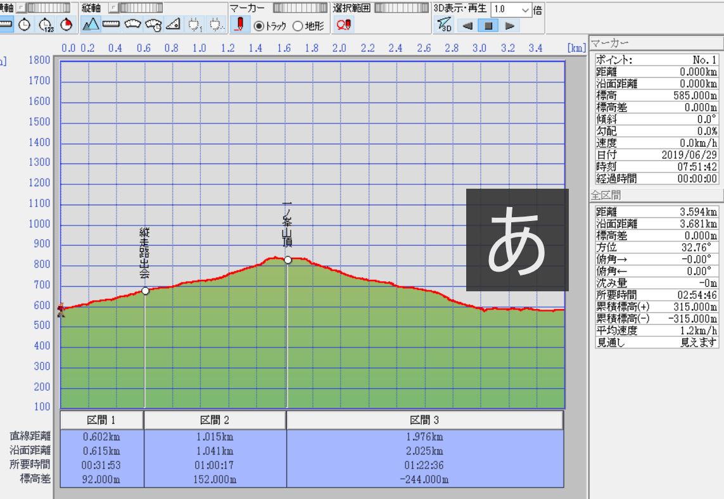Click 区間 1 distance 0.602km
The height and width of the screenshot is (499, 724).
point(101,437)
